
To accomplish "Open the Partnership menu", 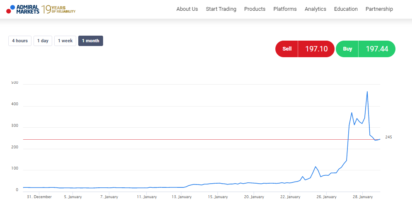I will coord(379,9).
